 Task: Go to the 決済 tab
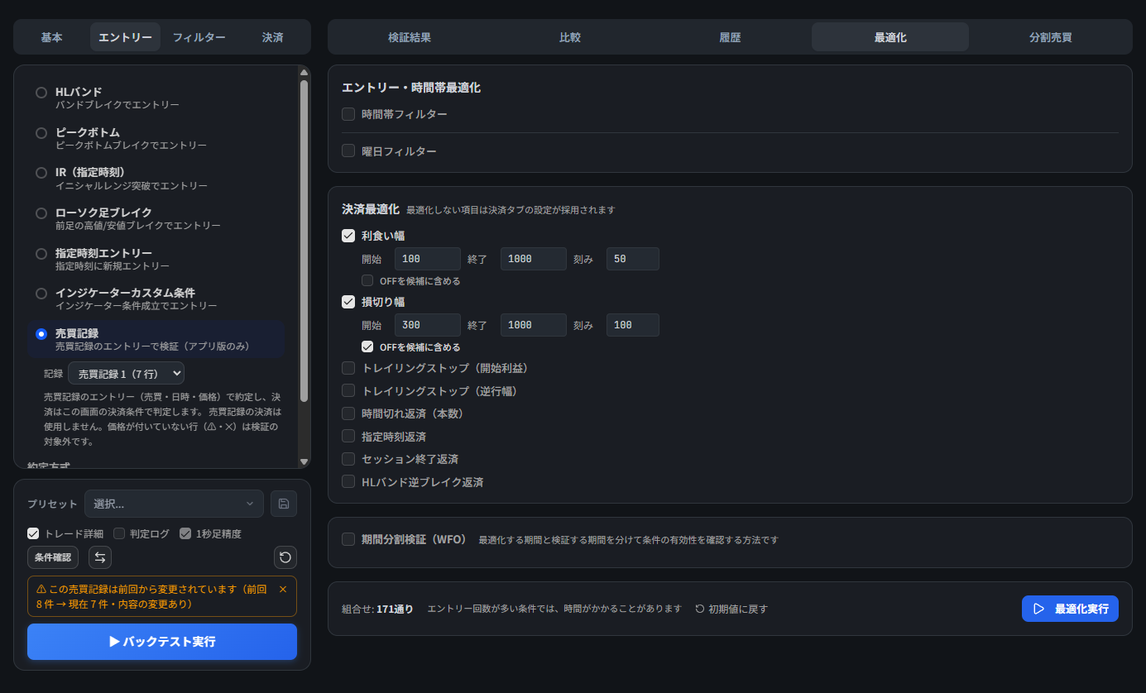pos(272,37)
